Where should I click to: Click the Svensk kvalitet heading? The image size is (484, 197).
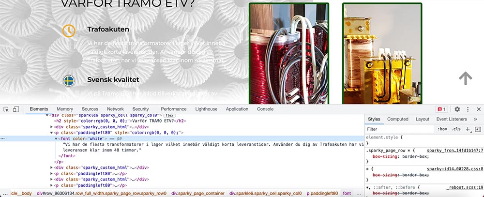pyautogui.click(x=113, y=80)
